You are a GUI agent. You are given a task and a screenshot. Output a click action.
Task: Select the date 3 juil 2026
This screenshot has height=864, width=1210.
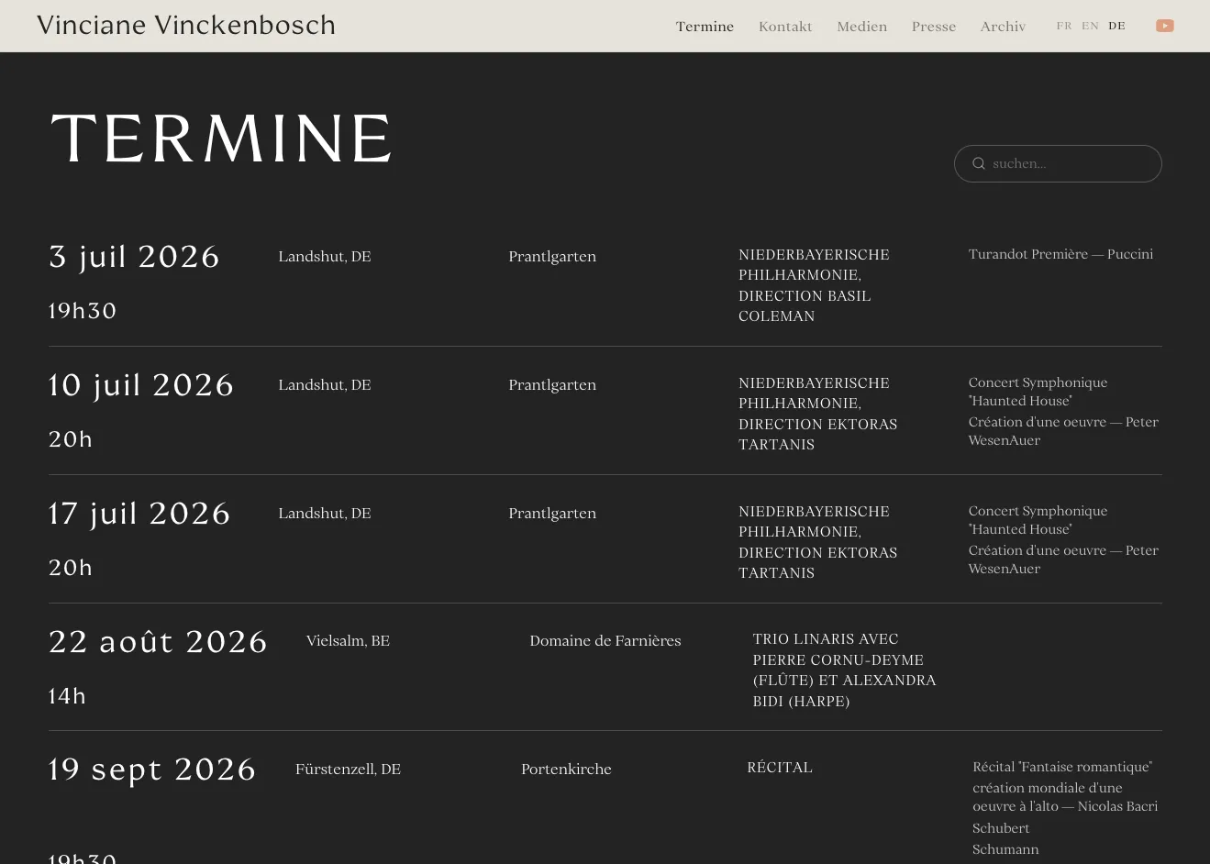click(134, 257)
